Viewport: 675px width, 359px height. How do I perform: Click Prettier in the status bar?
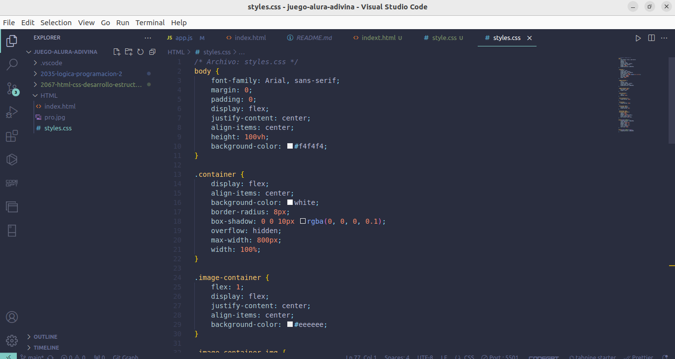coord(639,357)
